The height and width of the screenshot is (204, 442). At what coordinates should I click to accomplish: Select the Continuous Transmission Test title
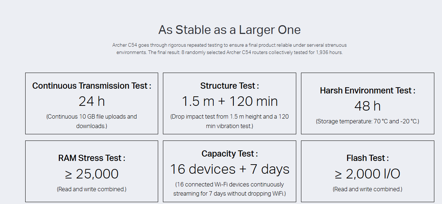(x=92, y=86)
